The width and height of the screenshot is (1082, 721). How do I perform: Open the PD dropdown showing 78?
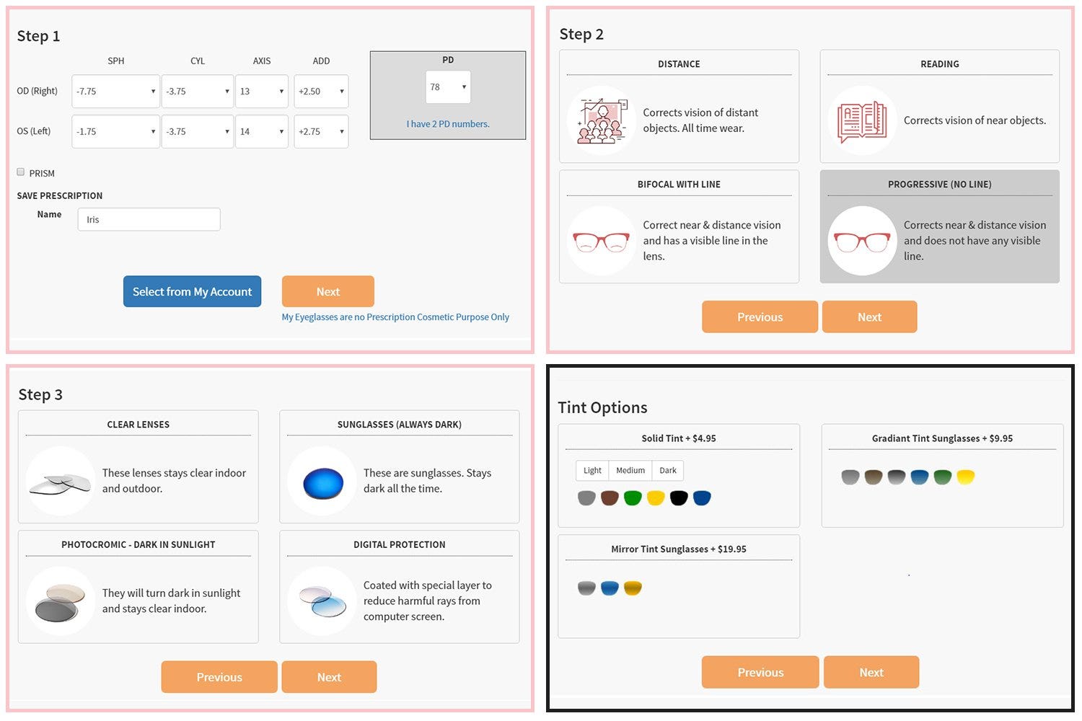[x=448, y=87]
